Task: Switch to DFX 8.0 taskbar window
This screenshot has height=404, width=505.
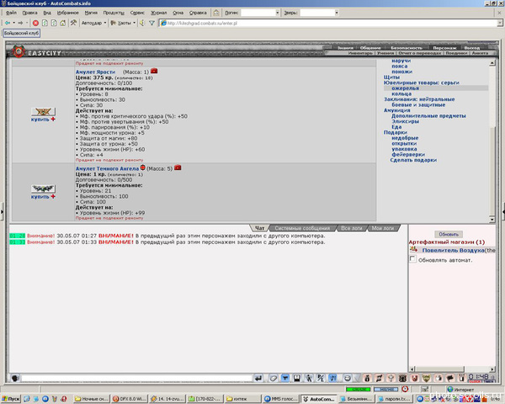Action: (x=129, y=399)
